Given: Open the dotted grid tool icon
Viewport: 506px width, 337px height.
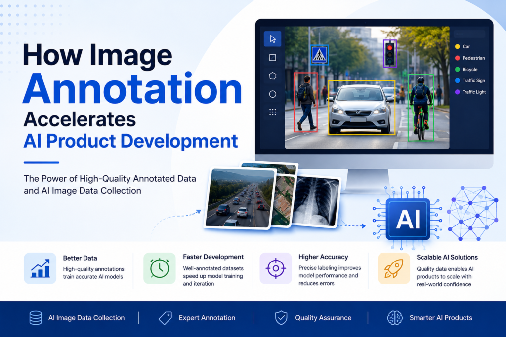Looking at the screenshot, I should point(272,112).
